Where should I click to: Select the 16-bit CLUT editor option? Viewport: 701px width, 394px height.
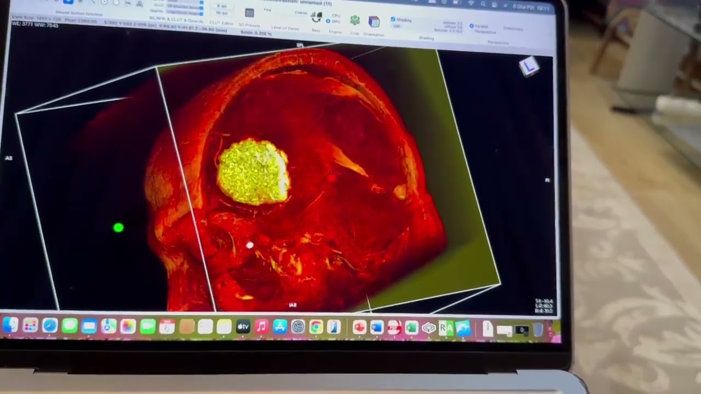(222, 13)
